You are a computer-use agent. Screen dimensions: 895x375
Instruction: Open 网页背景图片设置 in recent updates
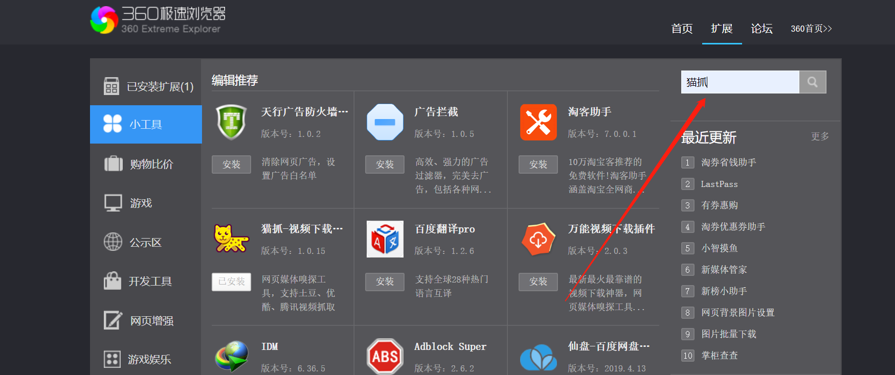tap(737, 313)
